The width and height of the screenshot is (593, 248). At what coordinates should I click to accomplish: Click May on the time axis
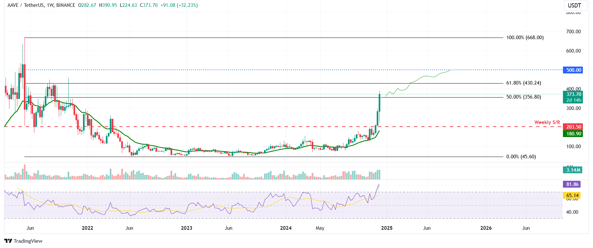pyautogui.click(x=320, y=228)
